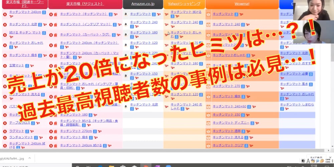Open Google search icon beside 楽天 キッチンマット 北欧
Image resolution: width=334 pixels, height=167 pixels.
(40, 25)
